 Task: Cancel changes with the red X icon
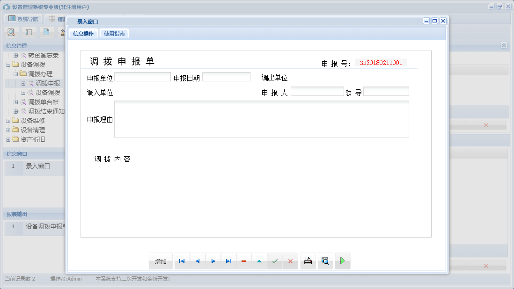290,261
